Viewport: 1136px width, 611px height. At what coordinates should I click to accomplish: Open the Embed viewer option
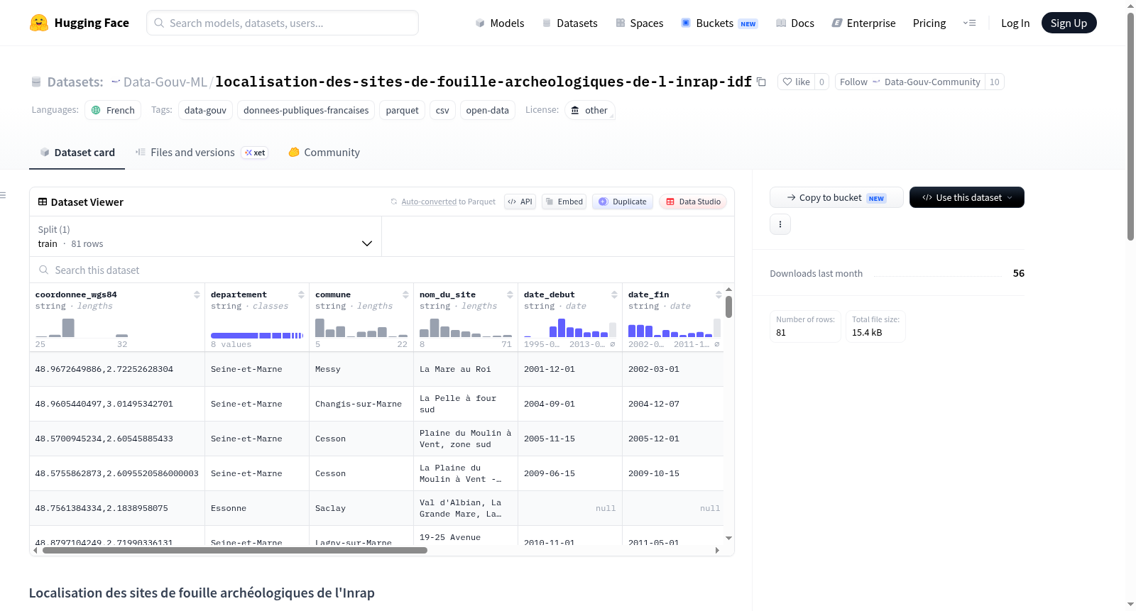[564, 202]
